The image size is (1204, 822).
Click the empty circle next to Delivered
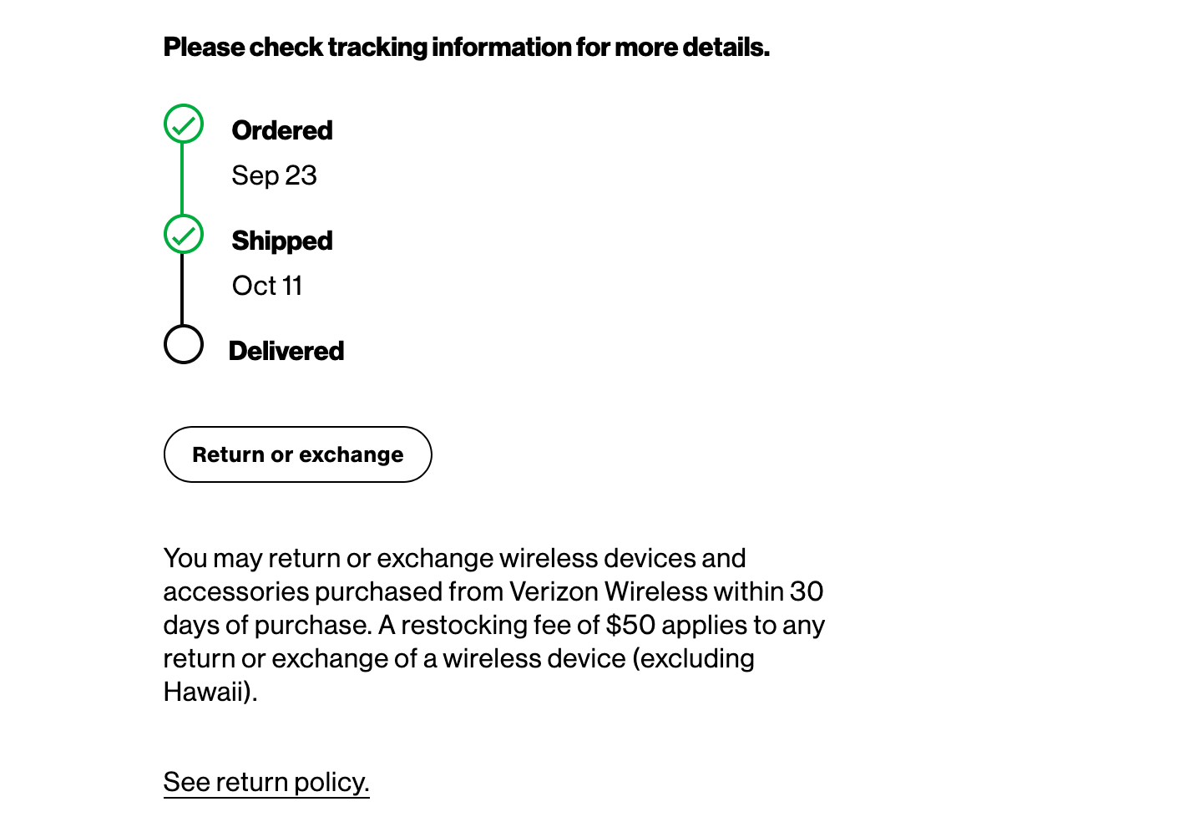[x=184, y=344]
